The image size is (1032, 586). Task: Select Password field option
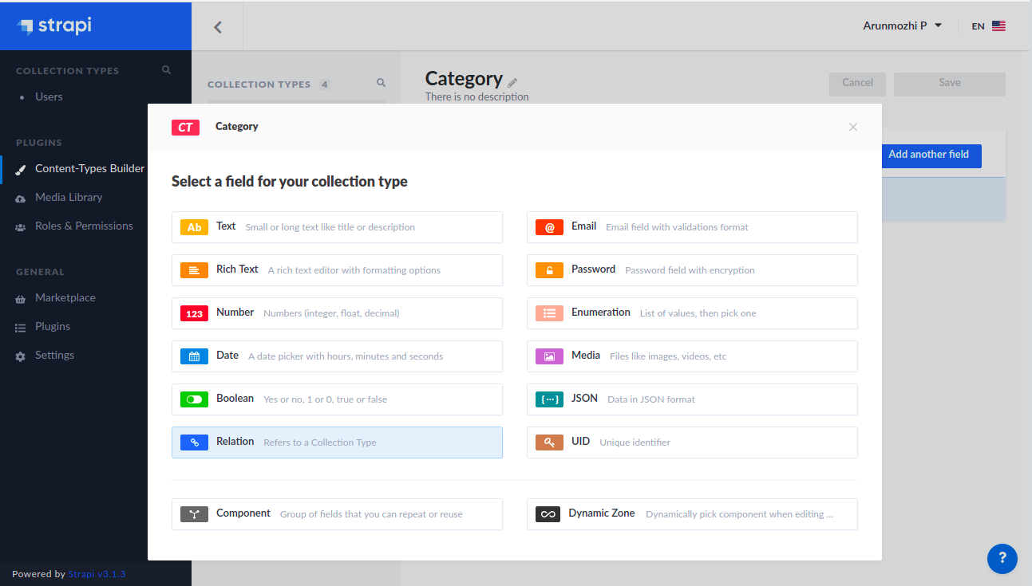pos(692,270)
